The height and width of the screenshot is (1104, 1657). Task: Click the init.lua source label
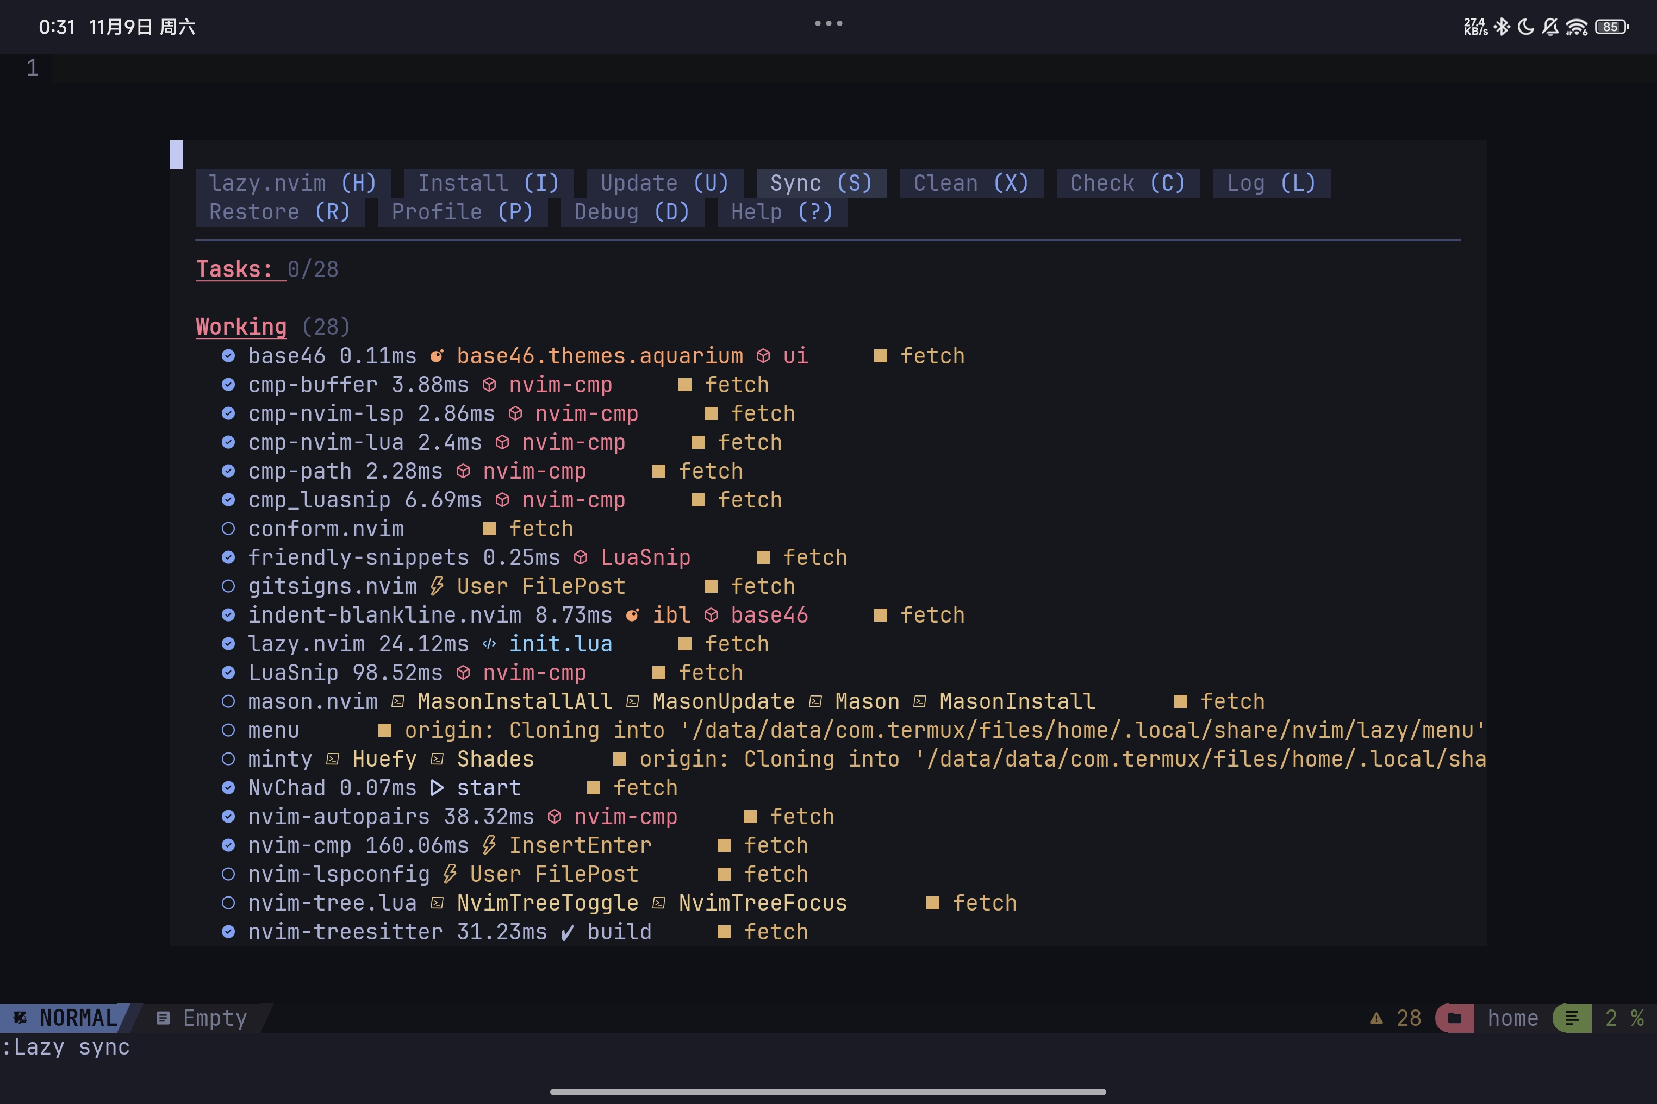pyautogui.click(x=561, y=644)
